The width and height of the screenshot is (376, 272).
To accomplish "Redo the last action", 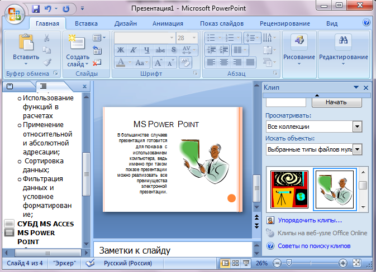I will [66, 9].
